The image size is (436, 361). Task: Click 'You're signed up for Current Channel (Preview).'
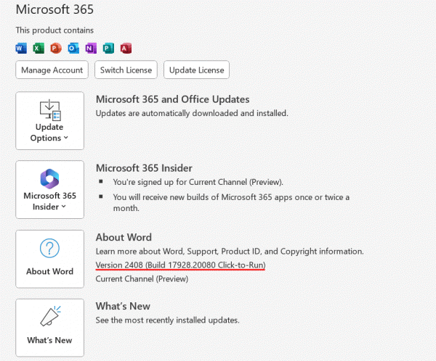(198, 182)
